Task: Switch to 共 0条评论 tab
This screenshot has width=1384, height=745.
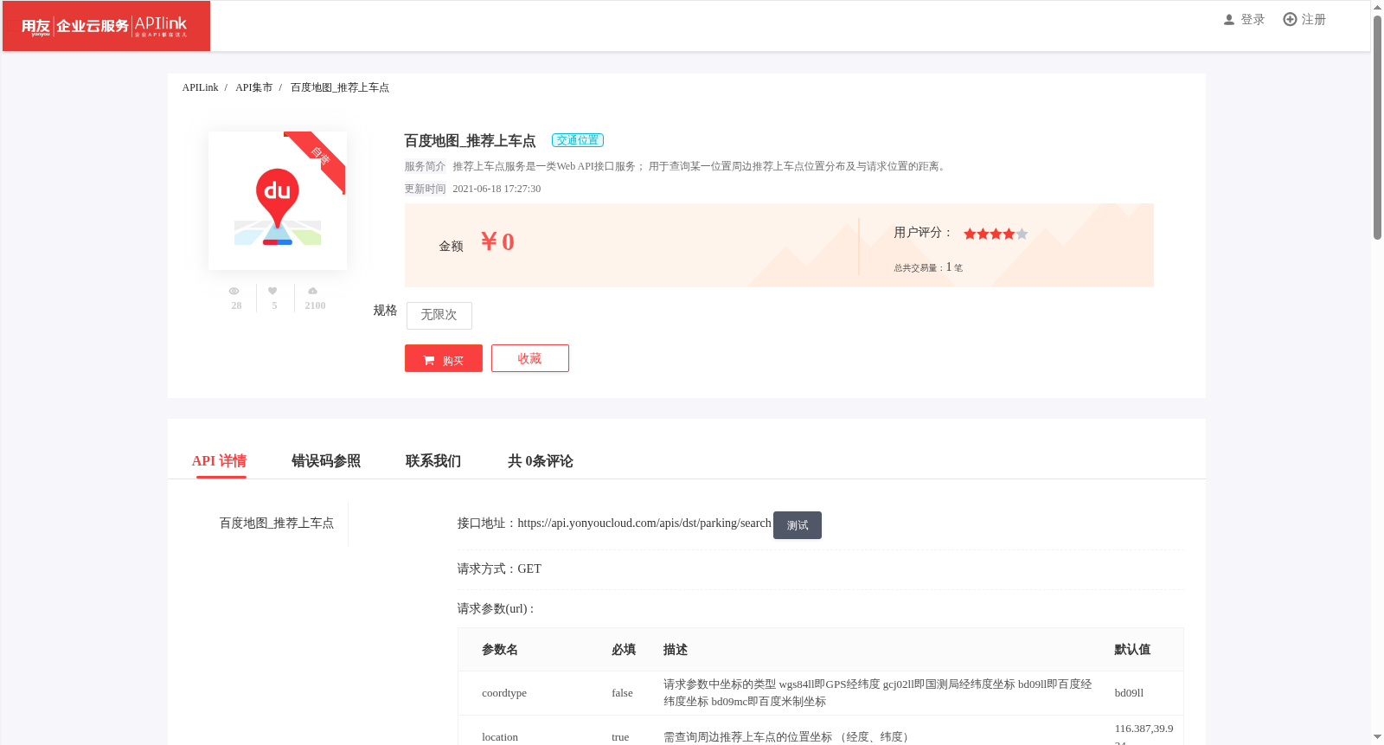Action: pos(541,461)
